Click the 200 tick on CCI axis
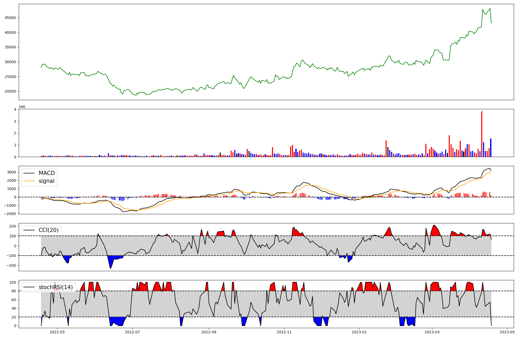The height and width of the screenshot is (338, 520). click(x=13, y=226)
